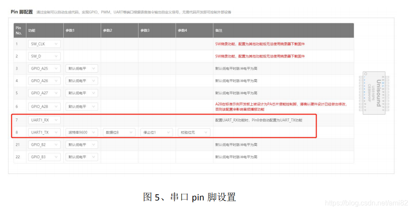
Task: Change pin 5 default level dropdown
Action: 82,93
